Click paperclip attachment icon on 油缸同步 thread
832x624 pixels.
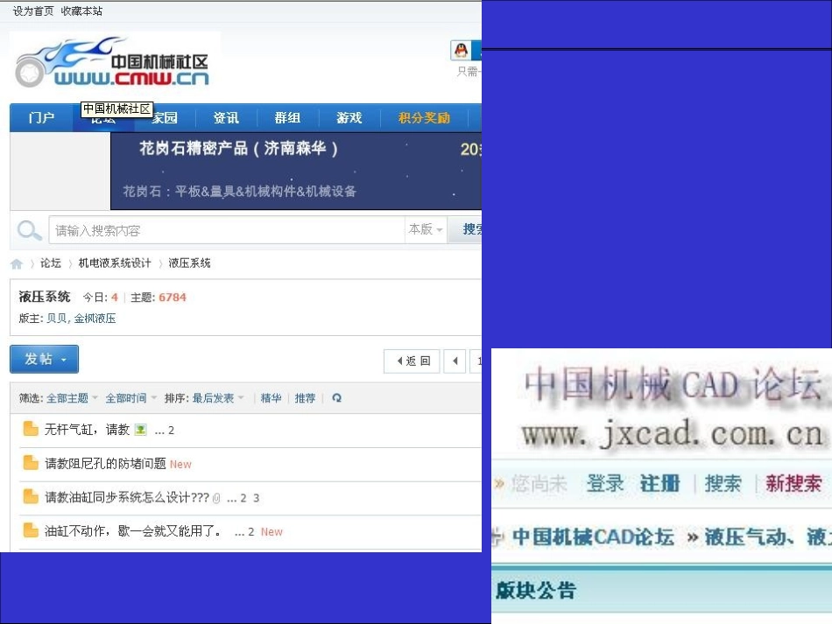(x=216, y=498)
